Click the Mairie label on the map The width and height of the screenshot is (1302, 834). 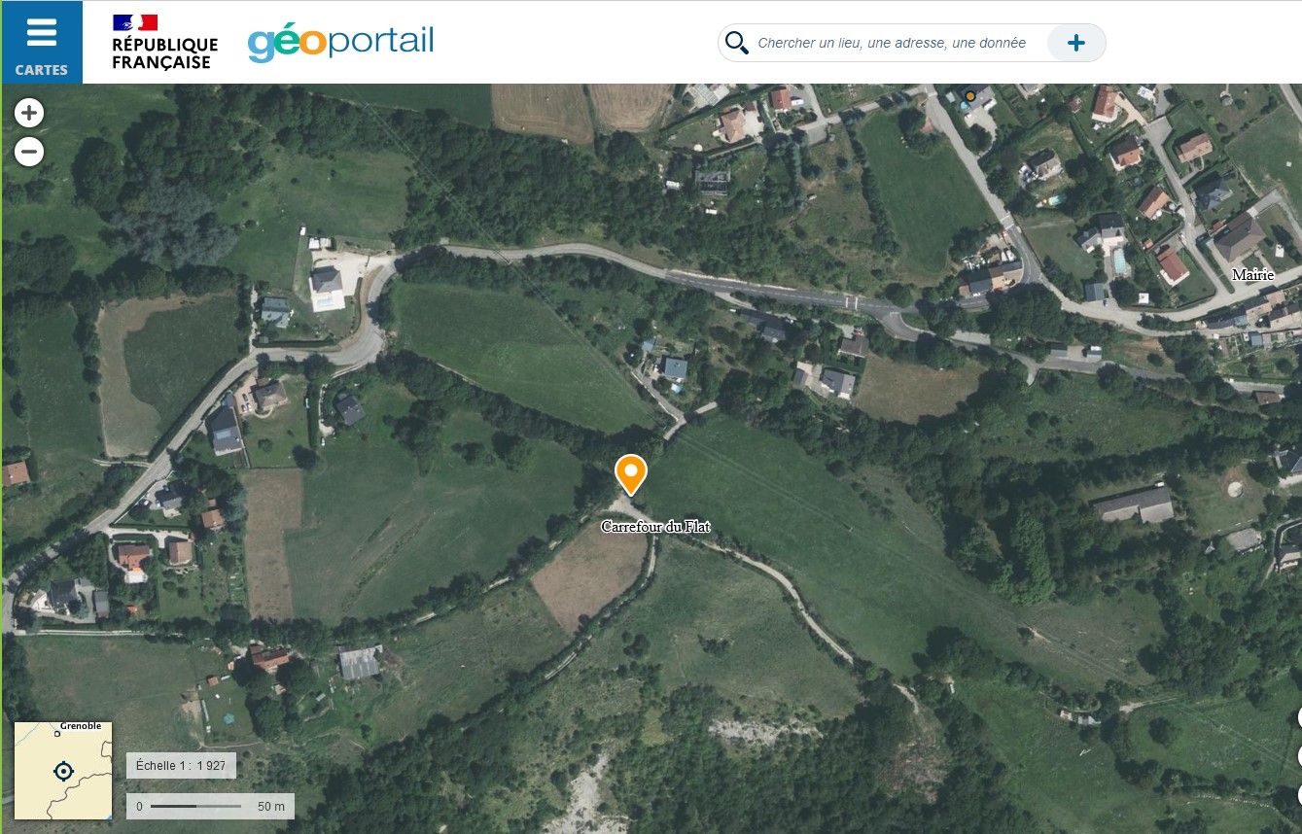point(1252,275)
